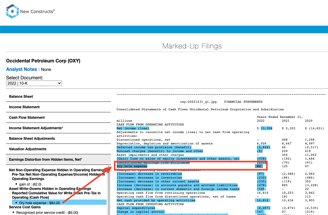Screen dimensions: 328x215
Task: Click the highlighted (8) value
Action: [260, 151]
